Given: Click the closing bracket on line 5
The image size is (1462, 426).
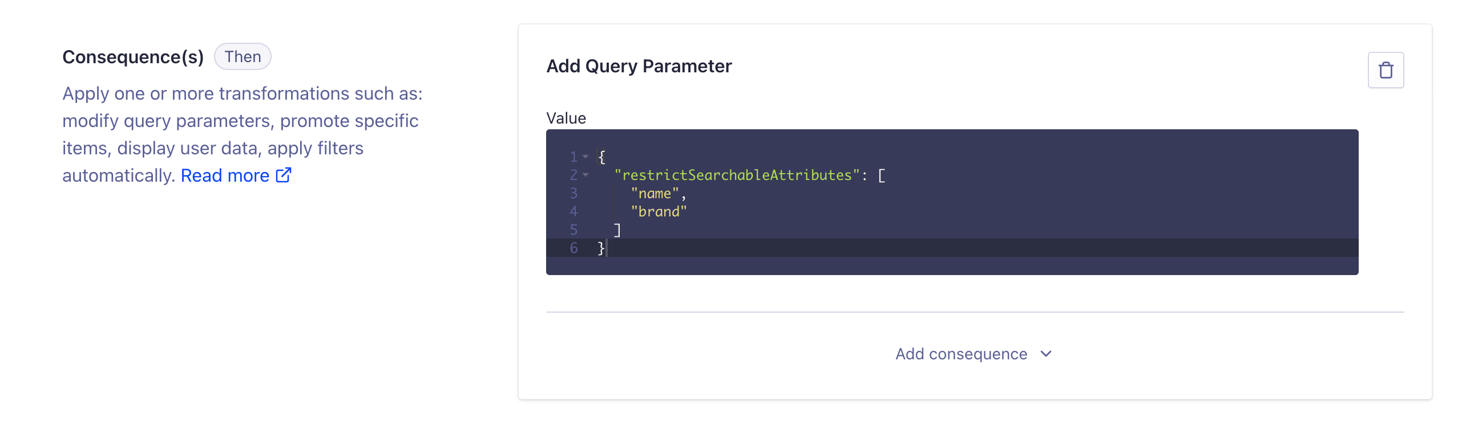Looking at the screenshot, I should point(617,230).
